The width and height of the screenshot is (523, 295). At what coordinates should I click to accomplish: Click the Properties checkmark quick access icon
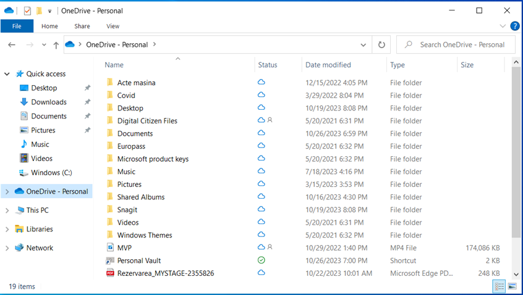27,11
